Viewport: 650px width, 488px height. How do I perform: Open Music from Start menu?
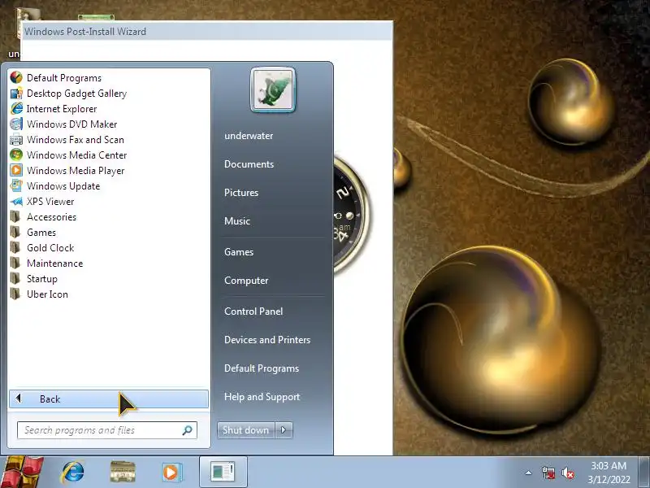(237, 221)
